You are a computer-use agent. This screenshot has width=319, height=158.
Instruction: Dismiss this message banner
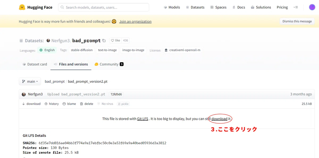tap(297, 21)
